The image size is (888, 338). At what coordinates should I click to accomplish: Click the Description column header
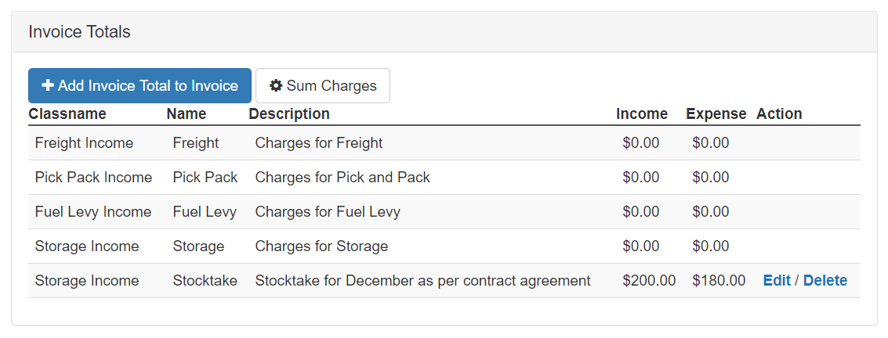(x=289, y=114)
